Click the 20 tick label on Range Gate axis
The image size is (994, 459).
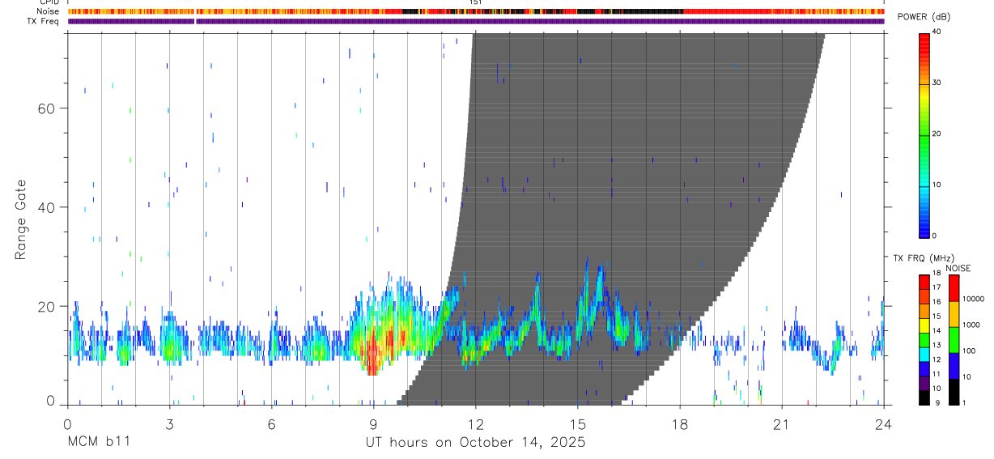coord(46,306)
